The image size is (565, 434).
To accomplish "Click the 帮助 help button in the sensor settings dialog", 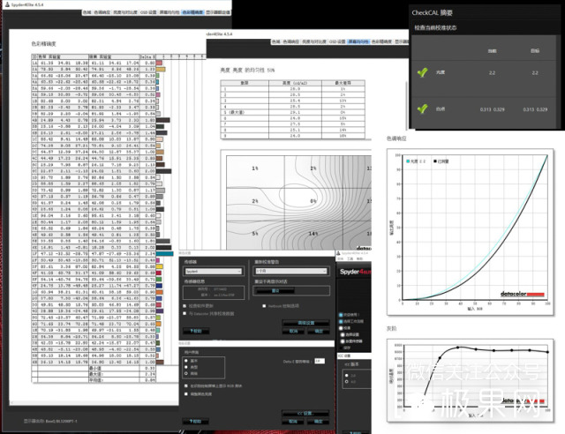I will (x=197, y=330).
